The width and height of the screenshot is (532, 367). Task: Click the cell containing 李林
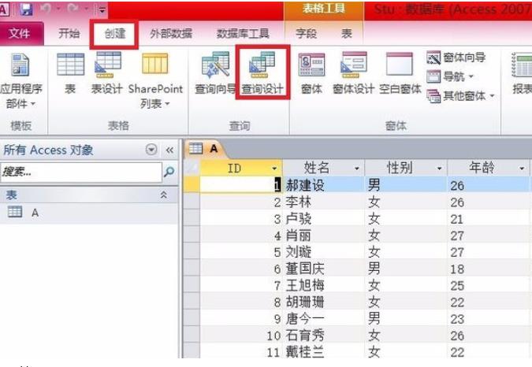(x=324, y=202)
